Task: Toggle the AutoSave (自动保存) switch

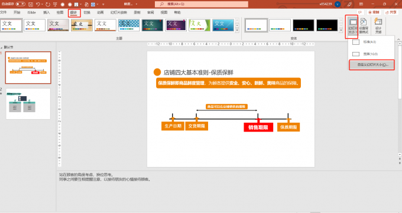Action: tap(20, 4)
